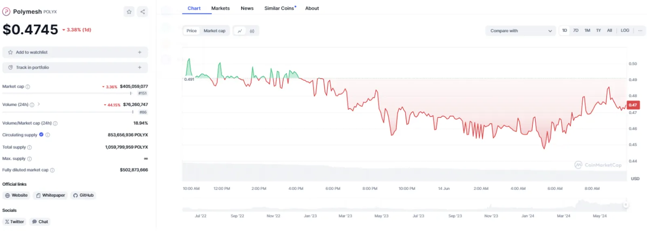Open the Compare with dropdown
This screenshot has height=231, width=647.
[521, 31]
